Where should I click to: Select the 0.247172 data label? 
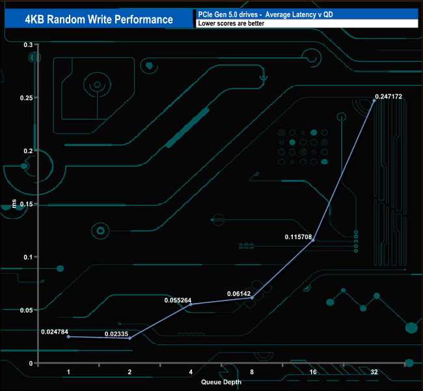tap(389, 96)
